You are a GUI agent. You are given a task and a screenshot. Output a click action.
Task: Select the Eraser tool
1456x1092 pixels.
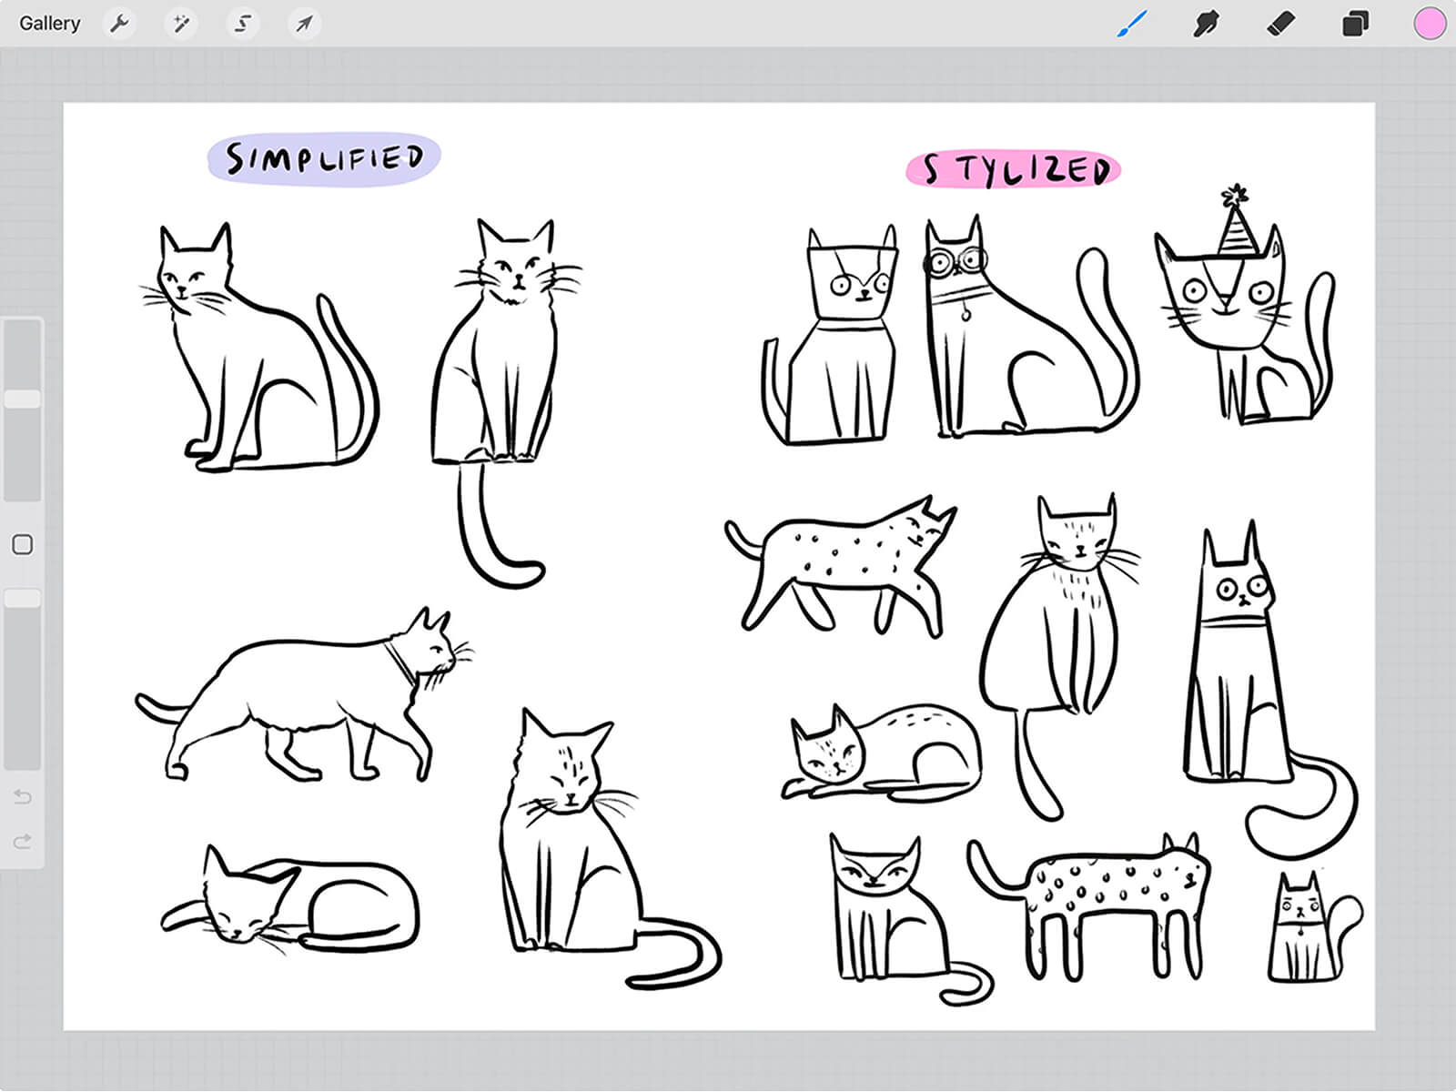coord(1280,24)
